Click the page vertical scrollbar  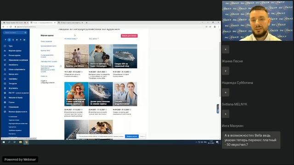[x=220, y=69]
